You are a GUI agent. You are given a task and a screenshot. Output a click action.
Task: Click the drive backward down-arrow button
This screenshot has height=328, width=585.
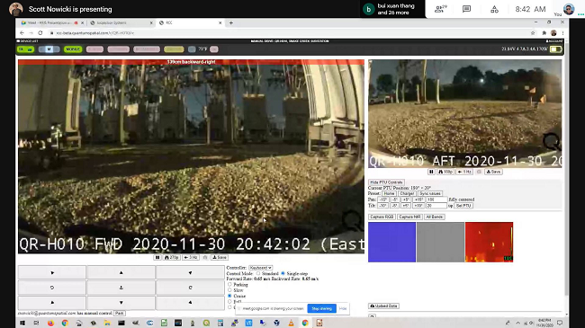click(x=121, y=303)
